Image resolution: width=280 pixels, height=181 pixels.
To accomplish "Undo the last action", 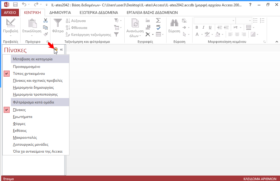I will (x=24, y=5).
